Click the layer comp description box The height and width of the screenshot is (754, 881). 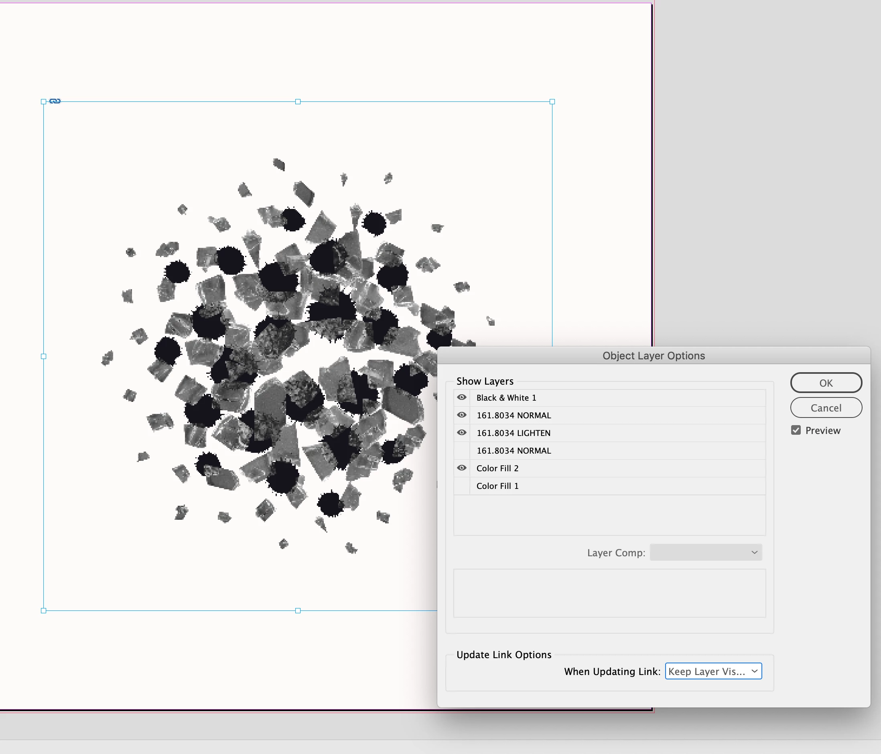point(609,593)
